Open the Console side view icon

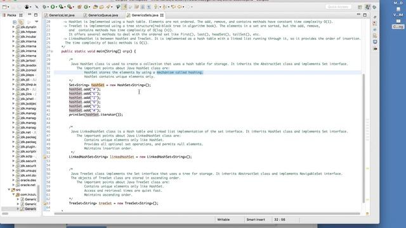click(x=375, y=42)
